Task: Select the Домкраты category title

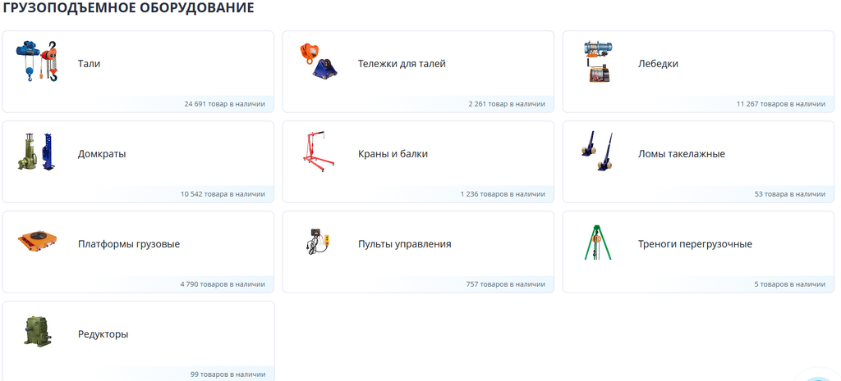Action: [x=102, y=154]
